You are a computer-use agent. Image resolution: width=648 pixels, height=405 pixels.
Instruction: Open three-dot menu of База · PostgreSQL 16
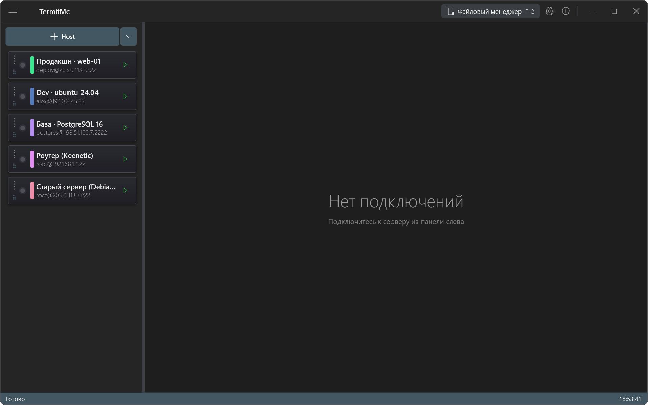click(x=15, y=123)
